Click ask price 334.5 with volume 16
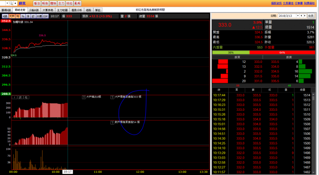The height and width of the screenshot is (175, 319). [275, 71]
